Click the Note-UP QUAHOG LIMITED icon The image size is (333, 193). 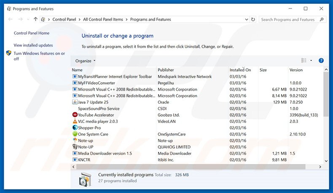pos(75,146)
